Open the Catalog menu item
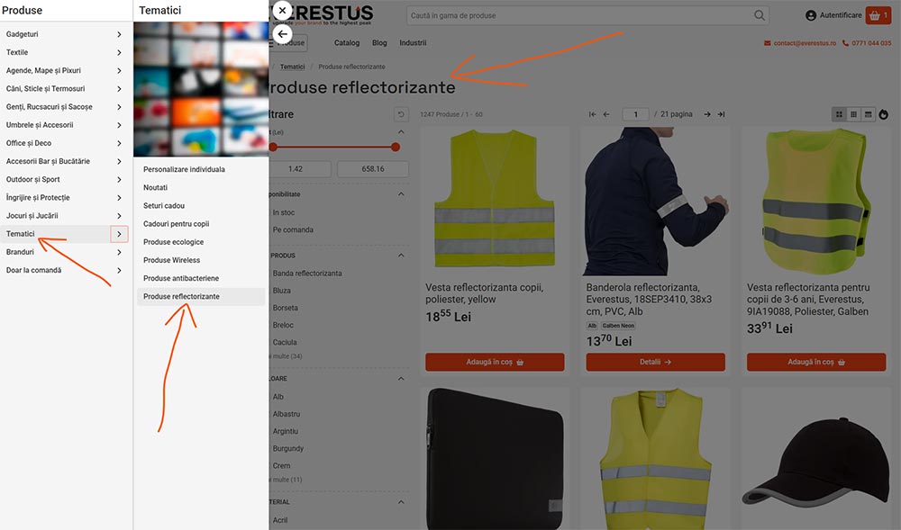 click(347, 42)
